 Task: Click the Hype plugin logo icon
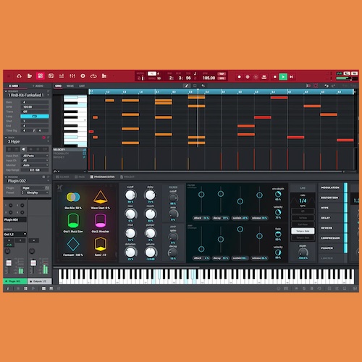pyautogui.click(x=59, y=188)
